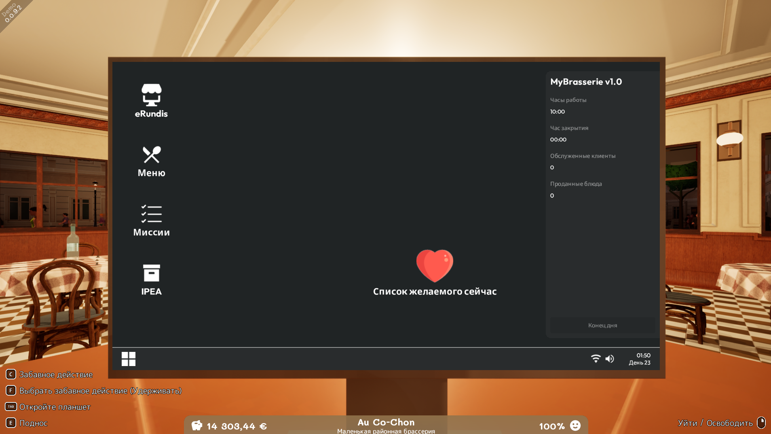
Task: Click the Часы работы label
Action: pos(568,100)
